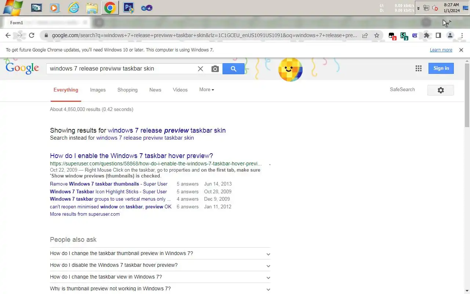Expand 'change the taskbar view in Windows 7' question

(160, 277)
